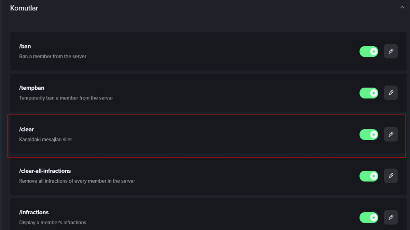Switch off the /clear-all-infractions toggle

[369, 176]
